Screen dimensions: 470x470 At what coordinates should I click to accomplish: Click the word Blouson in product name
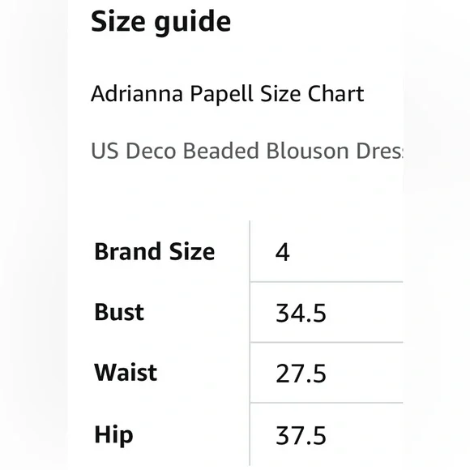click(308, 150)
